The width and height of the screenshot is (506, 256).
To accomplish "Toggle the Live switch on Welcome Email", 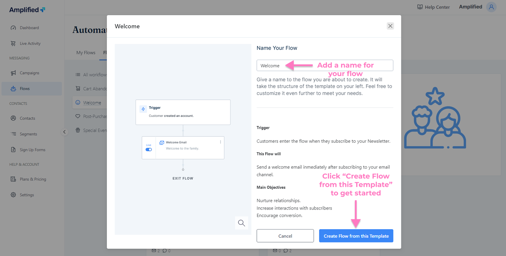I will [149, 150].
